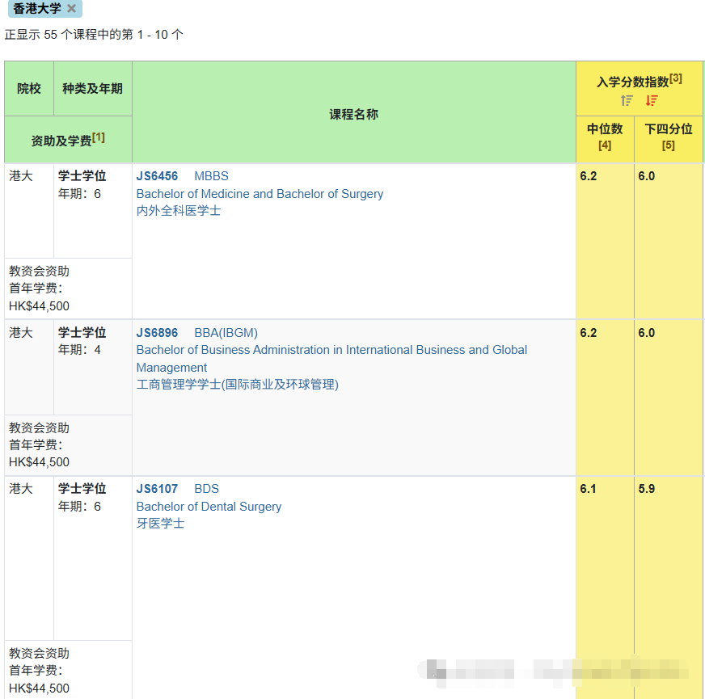The image size is (705, 699).
Task: Open 内外全科医学士 course link
Action: tap(179, 210)
